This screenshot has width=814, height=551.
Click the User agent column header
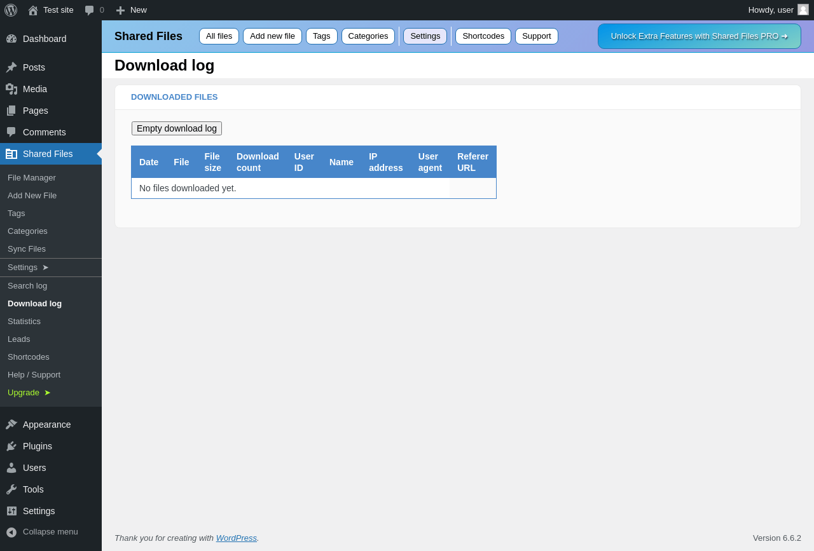430,162
